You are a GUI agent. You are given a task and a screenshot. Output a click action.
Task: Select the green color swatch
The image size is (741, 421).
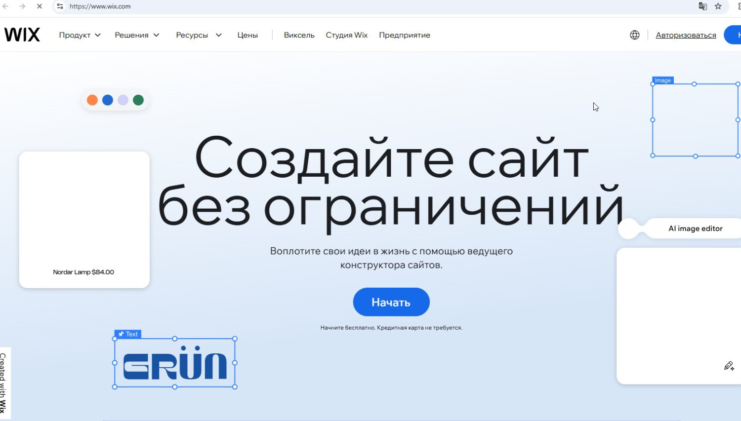point(138,100)
